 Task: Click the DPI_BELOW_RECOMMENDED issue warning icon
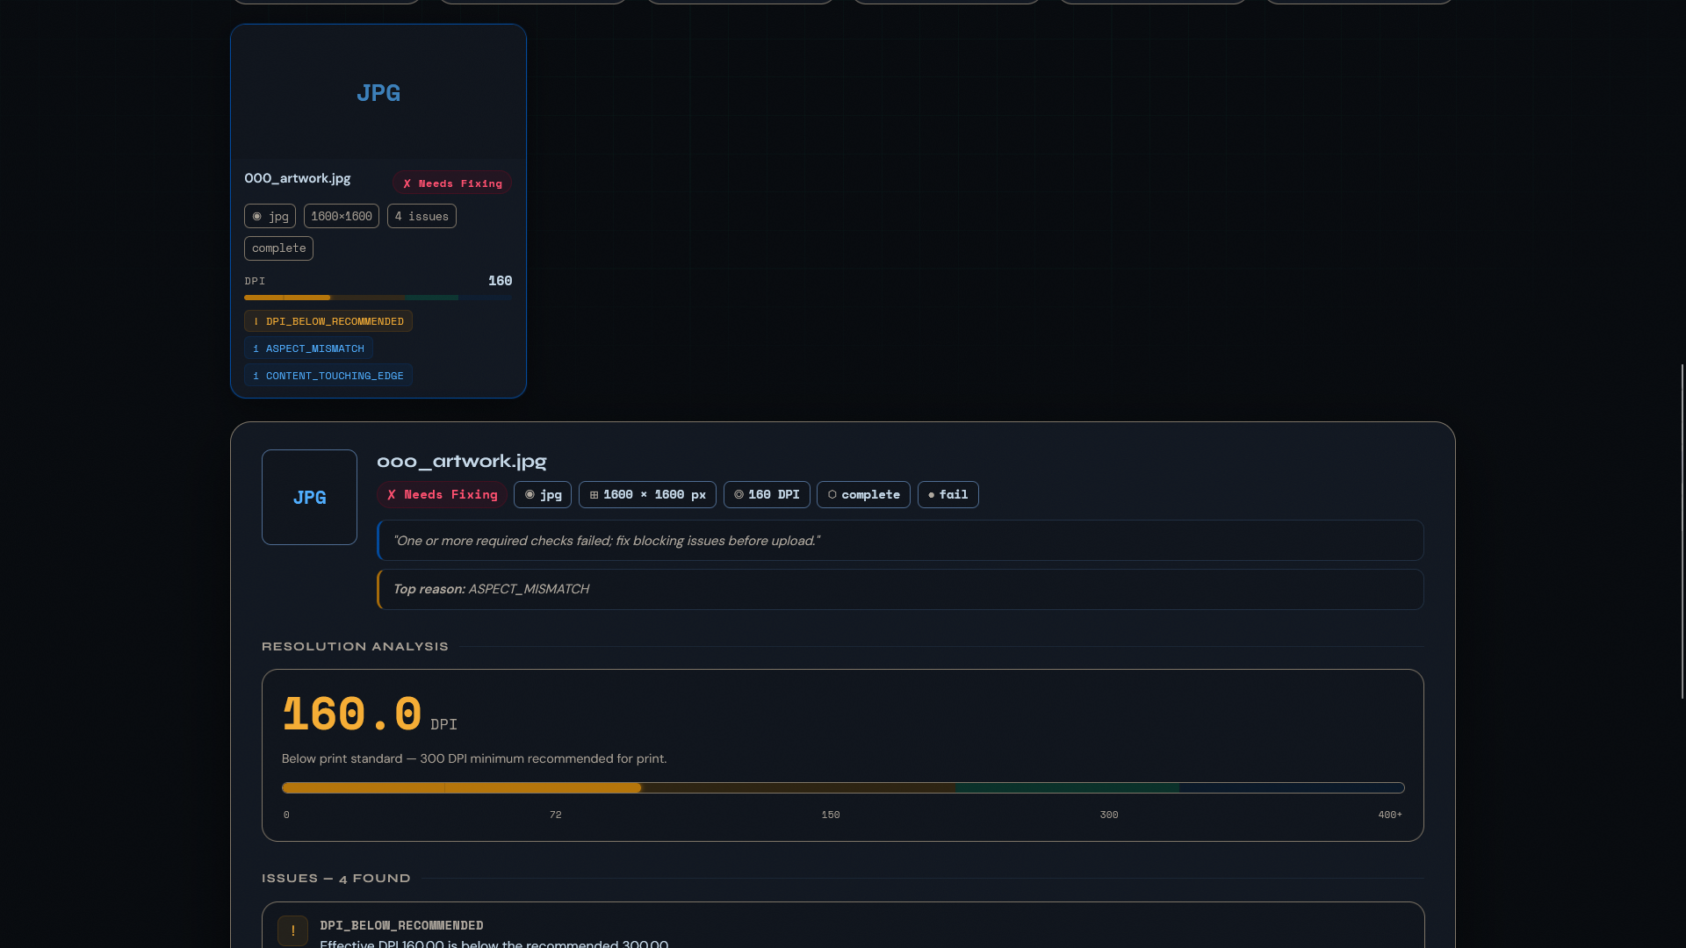[x=292, y=931]
